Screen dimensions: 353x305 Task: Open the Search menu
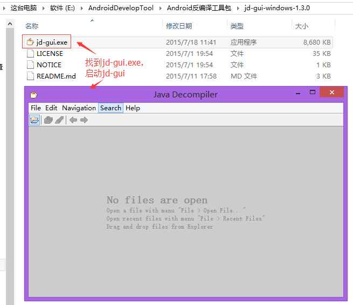click(x=110, y=108)
